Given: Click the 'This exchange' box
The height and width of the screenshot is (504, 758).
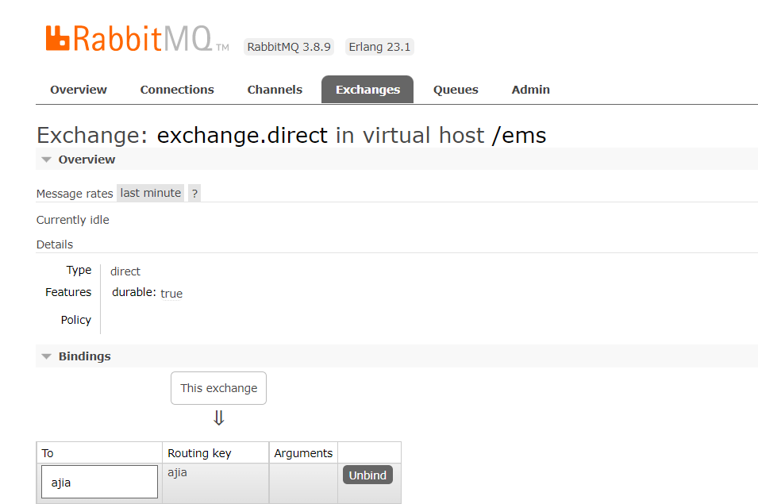Looking at the screenshot, I should click(x=218, y=388).
